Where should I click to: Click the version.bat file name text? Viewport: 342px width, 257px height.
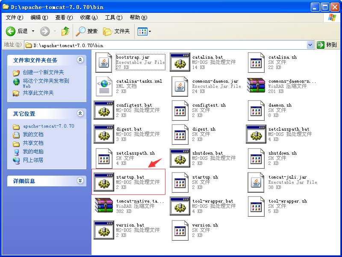click(x=130, y=225)
